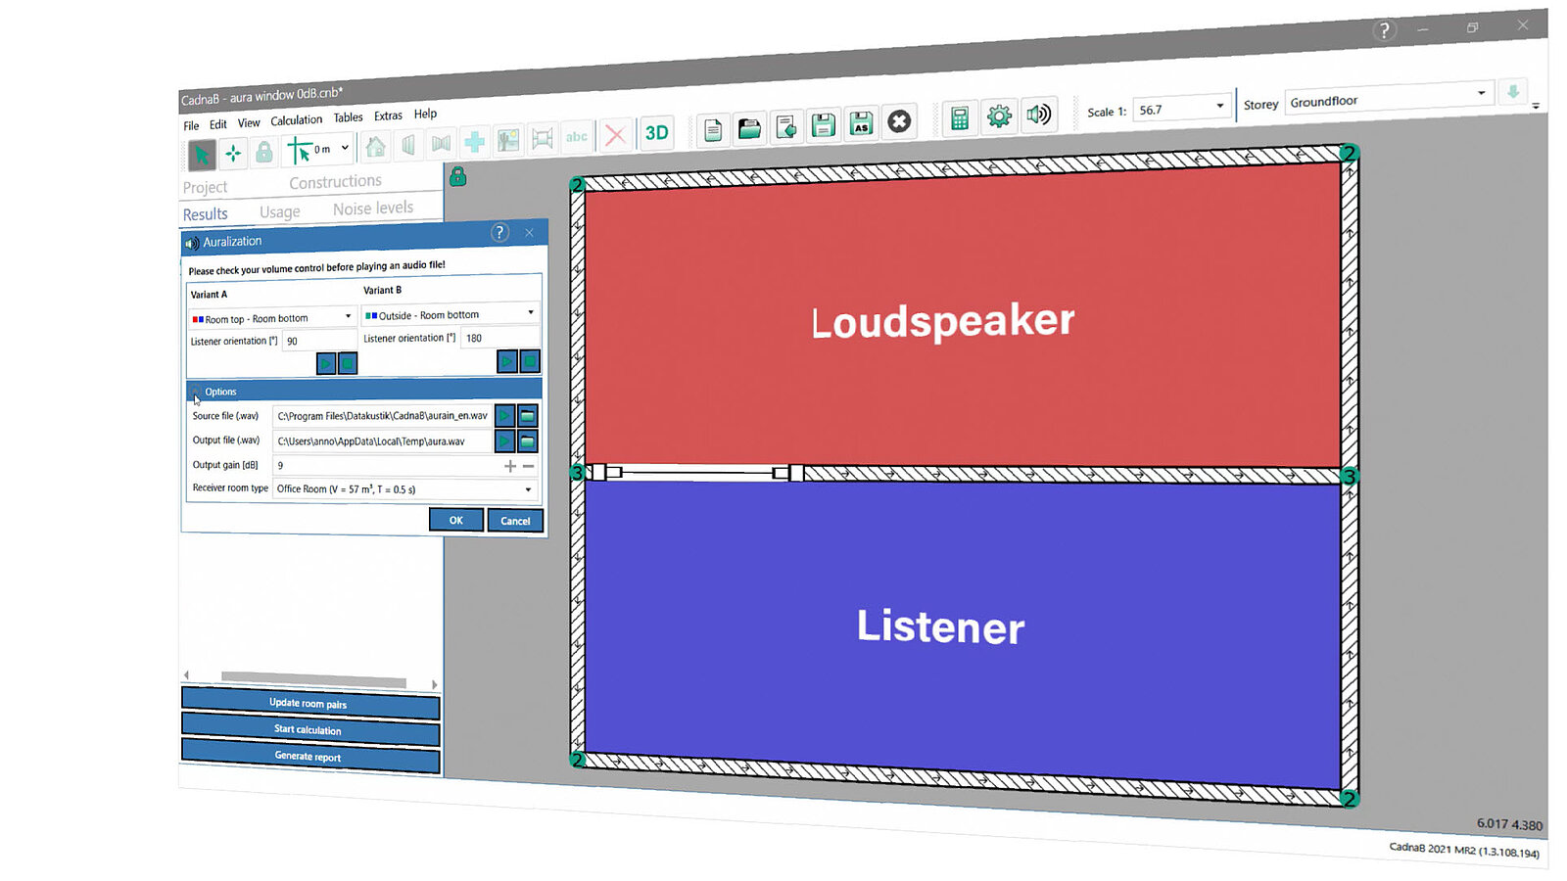Screen dimensions: 1567x881
Task: Browse for the output wav file
Action: [528, 441]
